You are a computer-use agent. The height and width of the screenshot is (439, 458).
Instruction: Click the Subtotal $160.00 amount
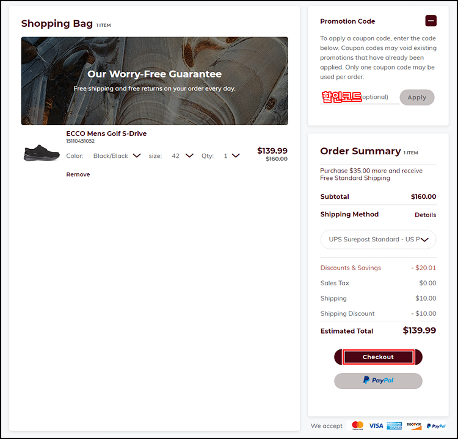tap(423, 196)
